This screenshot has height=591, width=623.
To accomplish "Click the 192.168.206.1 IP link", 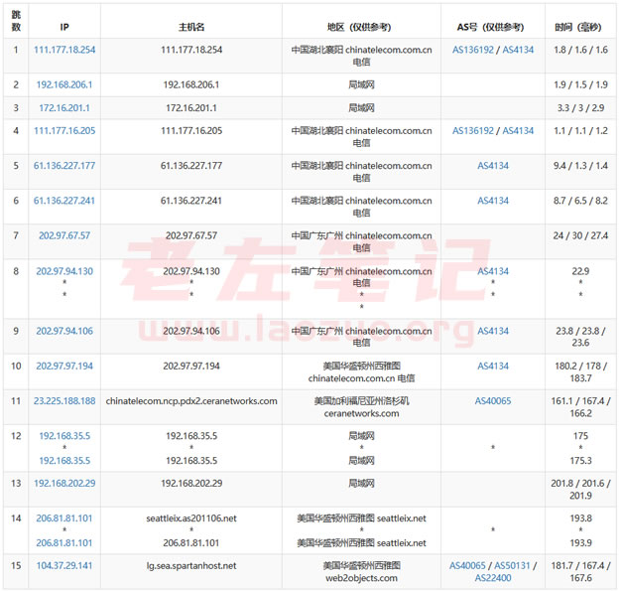I will [x=64, y=84].
